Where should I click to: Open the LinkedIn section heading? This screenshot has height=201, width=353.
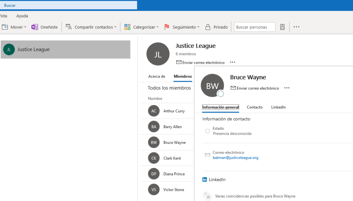217,179
